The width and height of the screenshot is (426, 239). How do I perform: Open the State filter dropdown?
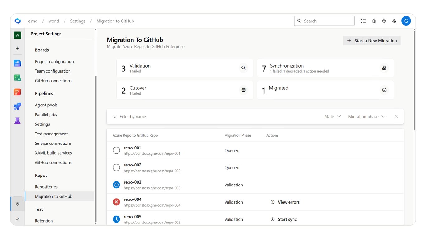(x=332, y=116)
